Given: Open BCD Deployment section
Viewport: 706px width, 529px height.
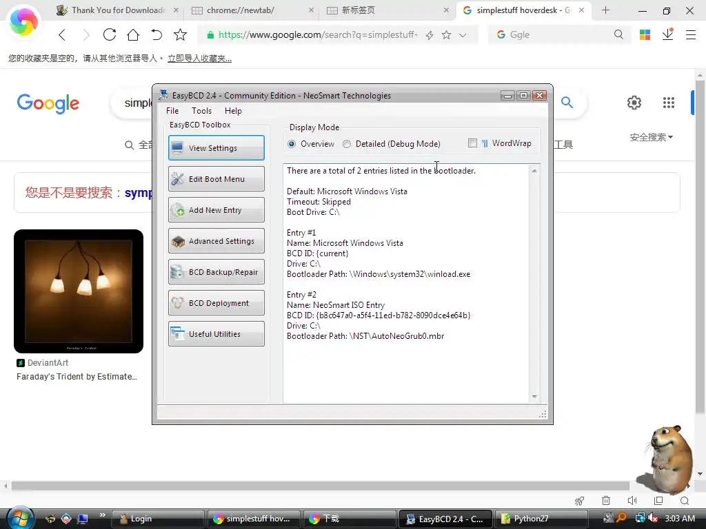Looking at the screenshot, I should click(216, 303).
